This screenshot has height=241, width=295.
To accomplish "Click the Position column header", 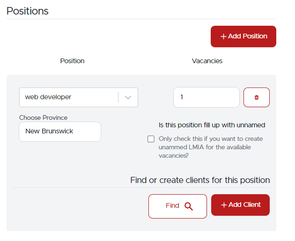I will pyautogui.click(x=72, y=61).
